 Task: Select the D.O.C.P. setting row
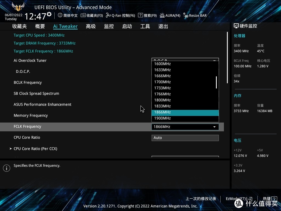click(23, 71)
